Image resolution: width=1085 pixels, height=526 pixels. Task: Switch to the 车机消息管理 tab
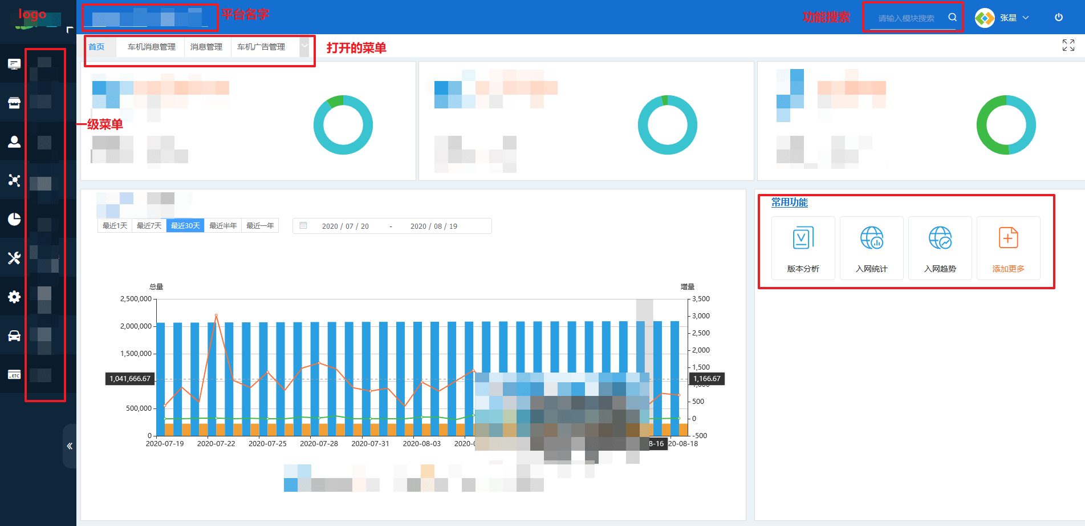click(x=152, y=47)
